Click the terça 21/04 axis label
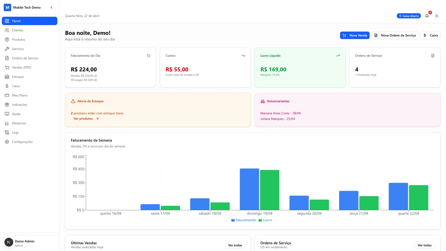The height and width of the screenshot is (251, 446). pyautogui.click(x=359, y=213)
